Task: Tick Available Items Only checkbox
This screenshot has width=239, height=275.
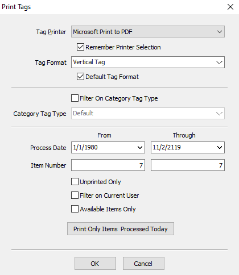Action: [x=75, y=209]
